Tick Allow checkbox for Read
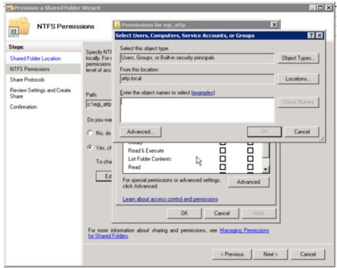This screenshot has height=268, width=337. [x=223, y=167]
